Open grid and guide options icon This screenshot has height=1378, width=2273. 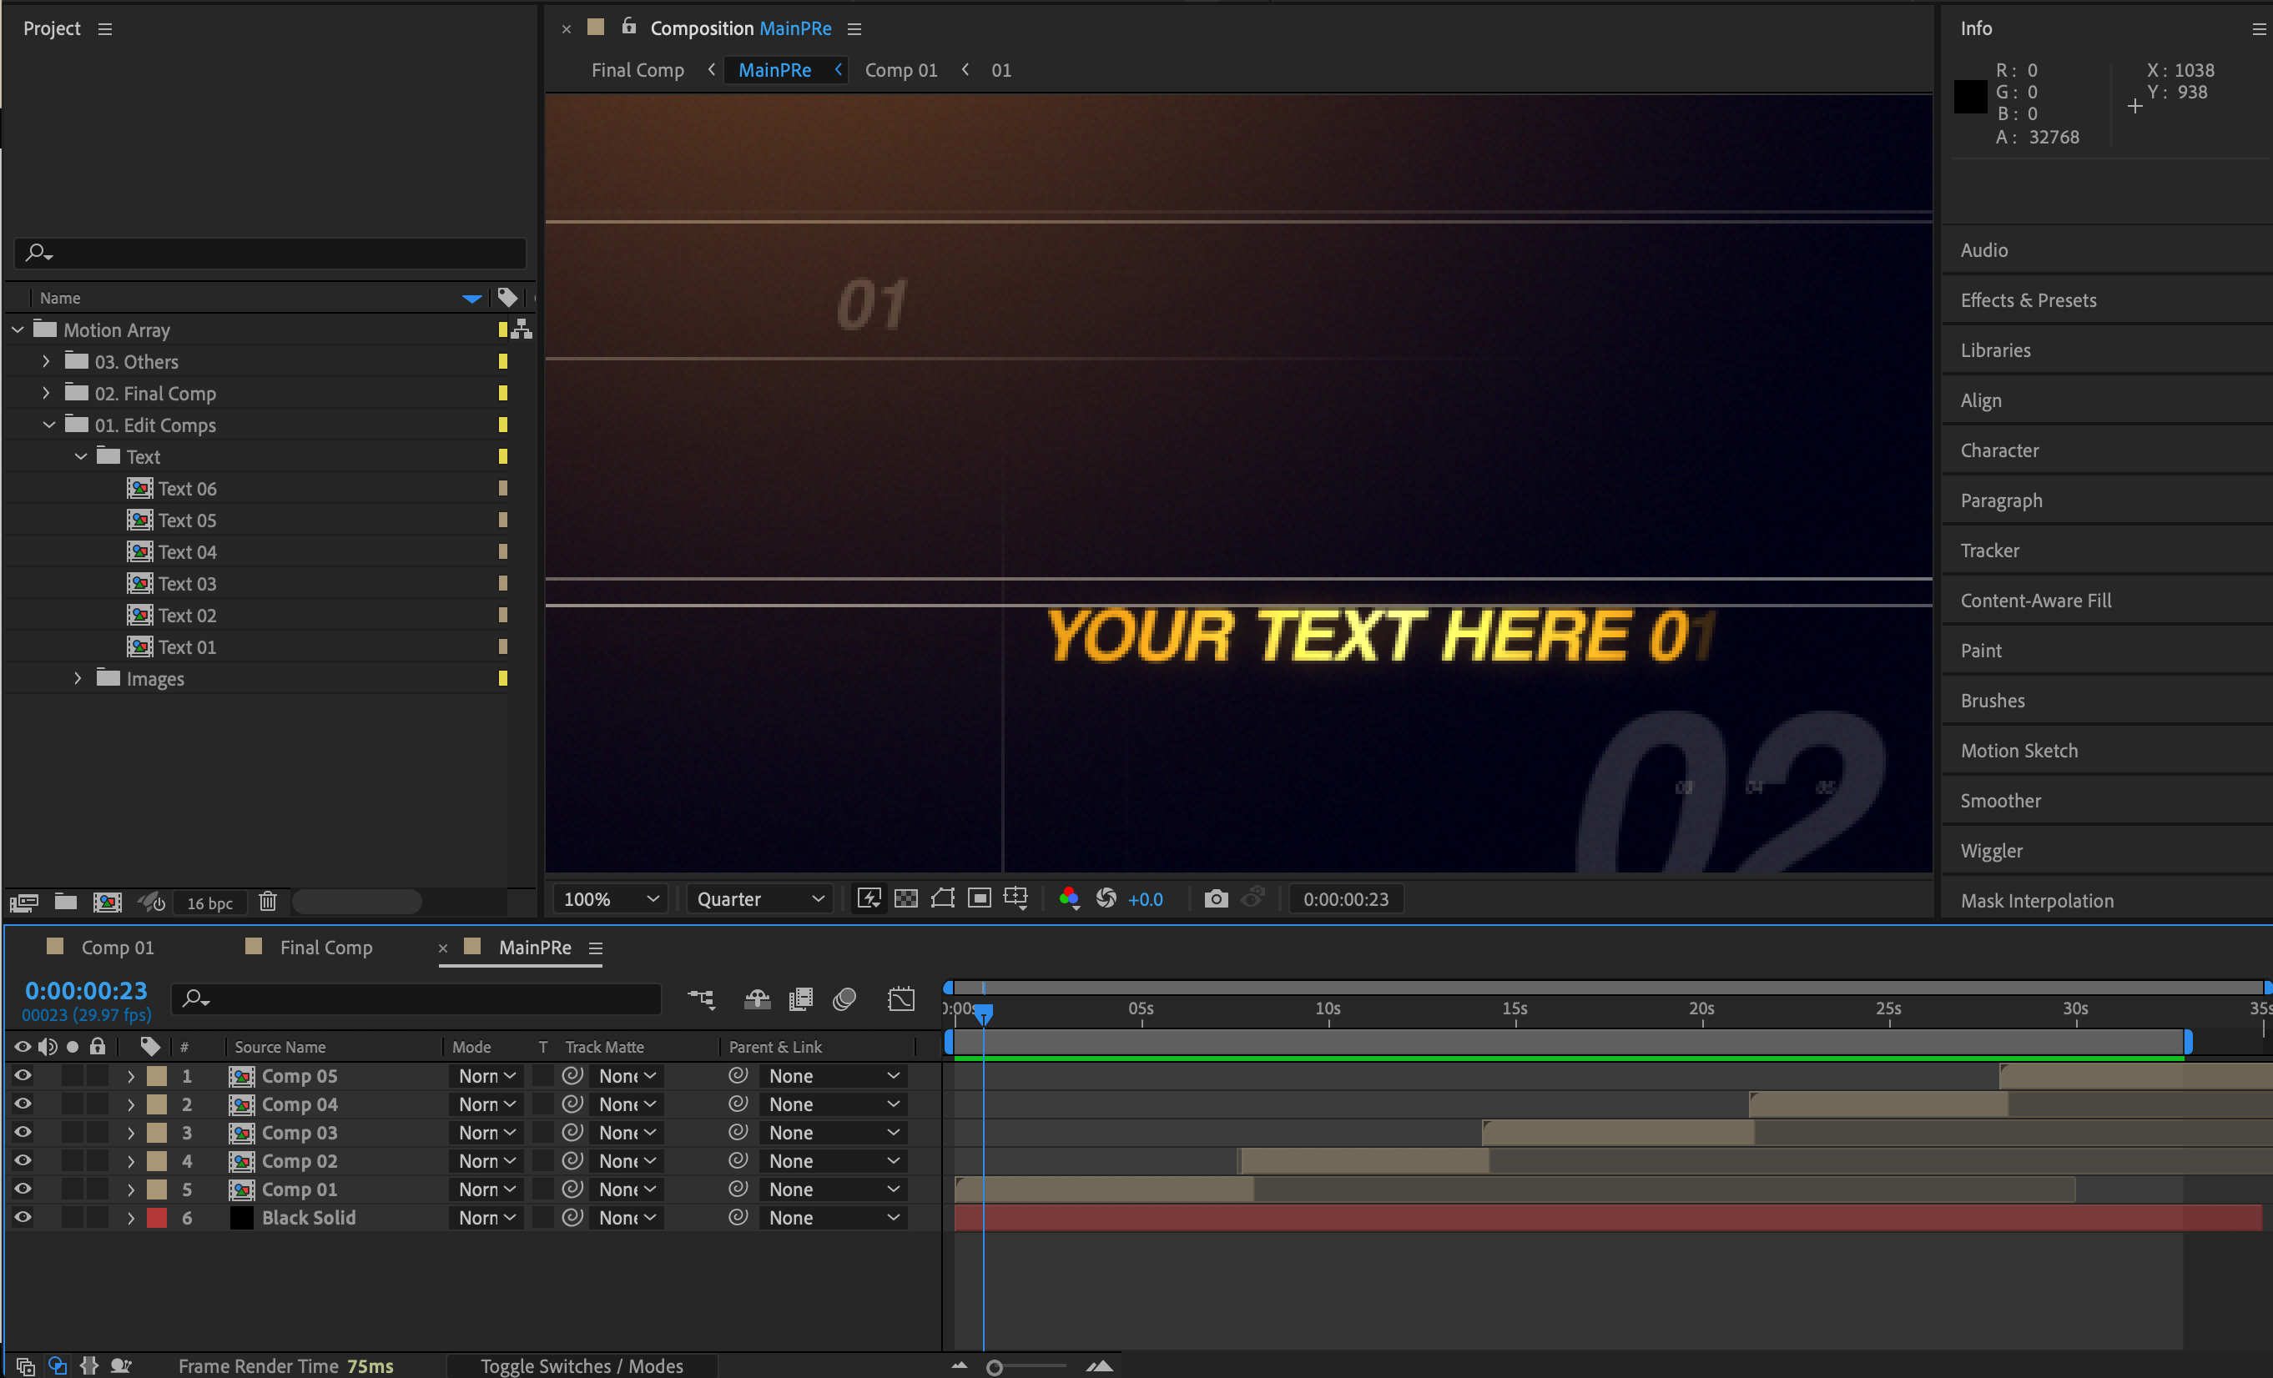point(1016,898)
